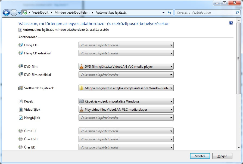The image size is (243, 164).
Task: Click the refresh icon beside address bar
Action: coord(170,13)
